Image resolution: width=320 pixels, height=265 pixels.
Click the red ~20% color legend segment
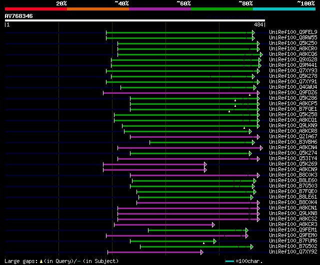tap(36, 9)
